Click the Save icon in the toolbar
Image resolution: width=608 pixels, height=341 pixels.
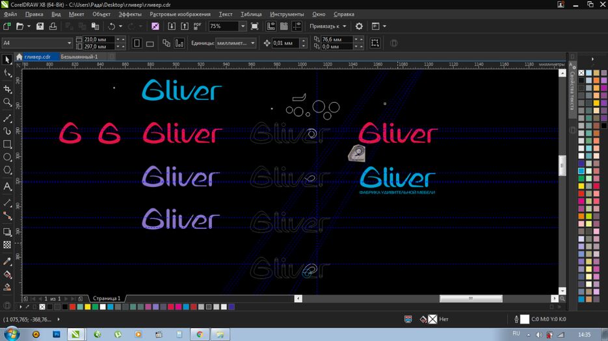tap(40, 27)
